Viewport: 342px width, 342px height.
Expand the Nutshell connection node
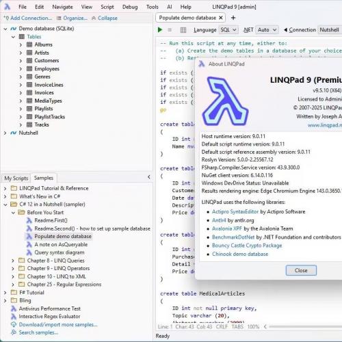point(5,133)
